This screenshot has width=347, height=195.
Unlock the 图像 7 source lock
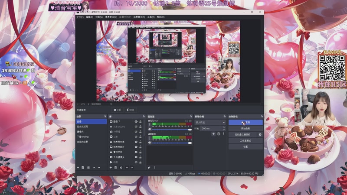pyautogui.click(x=140, y=122)
